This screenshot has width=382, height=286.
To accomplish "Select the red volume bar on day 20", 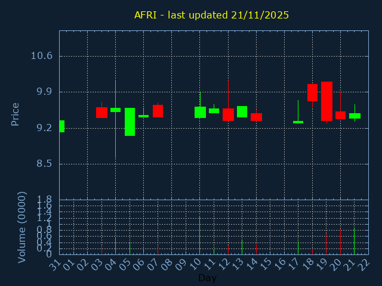I will tap(340, 241).
